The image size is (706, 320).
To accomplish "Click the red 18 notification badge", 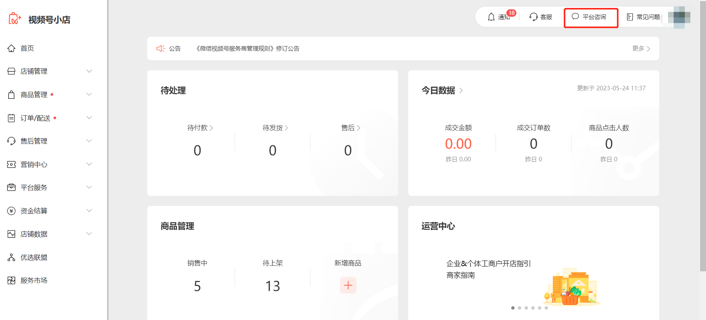I will 512,13.
